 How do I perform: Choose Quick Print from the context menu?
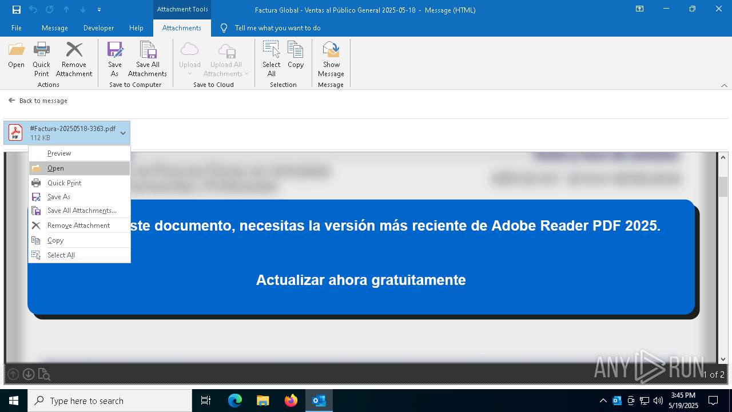coord(79,183)
